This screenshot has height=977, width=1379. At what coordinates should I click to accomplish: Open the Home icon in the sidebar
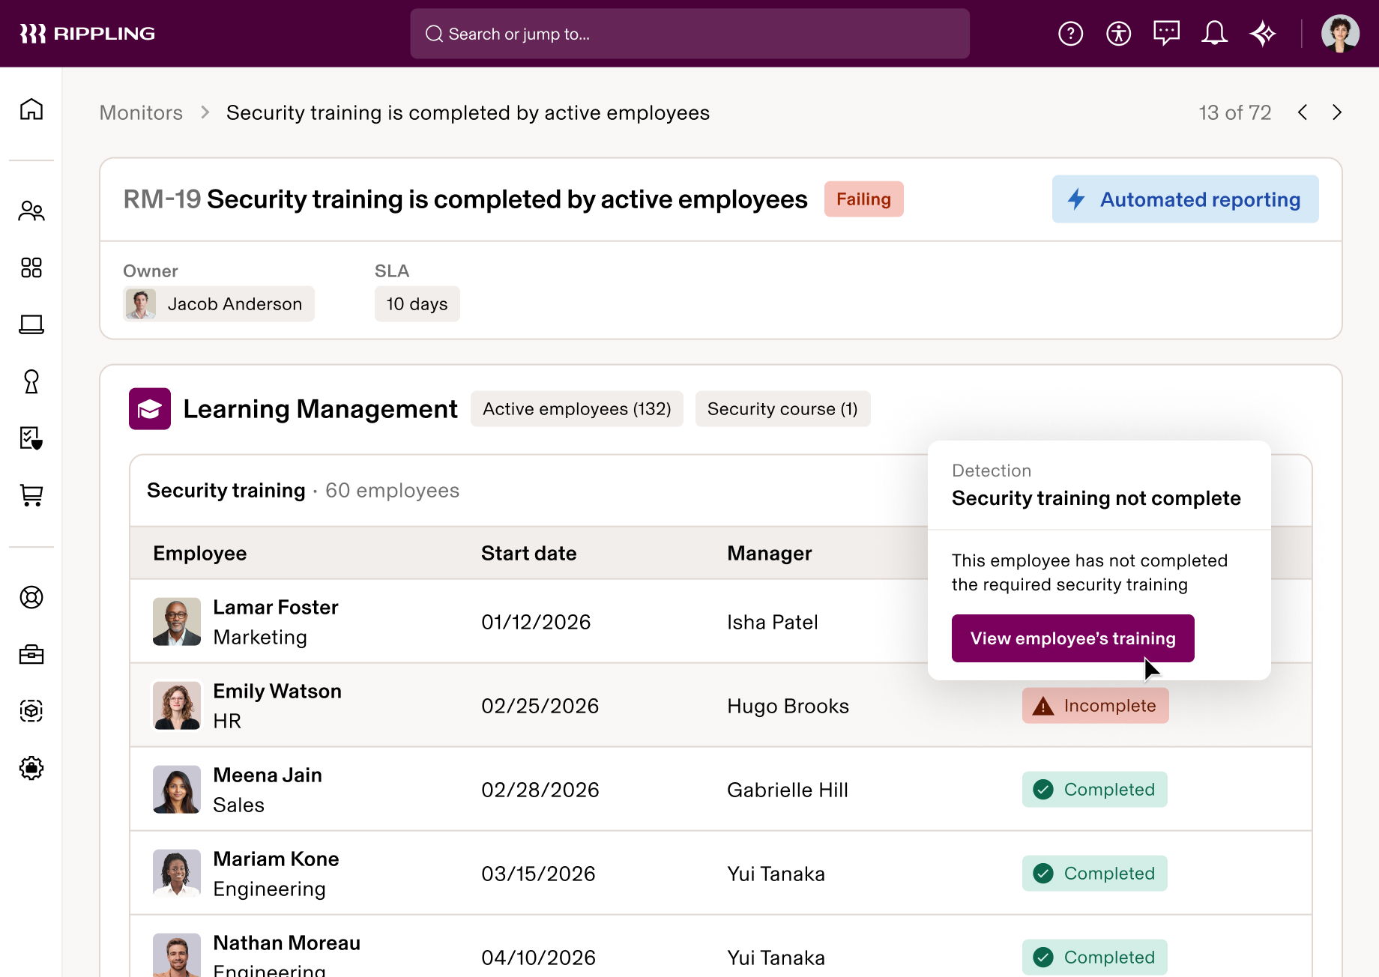click(x=31, y=109)
